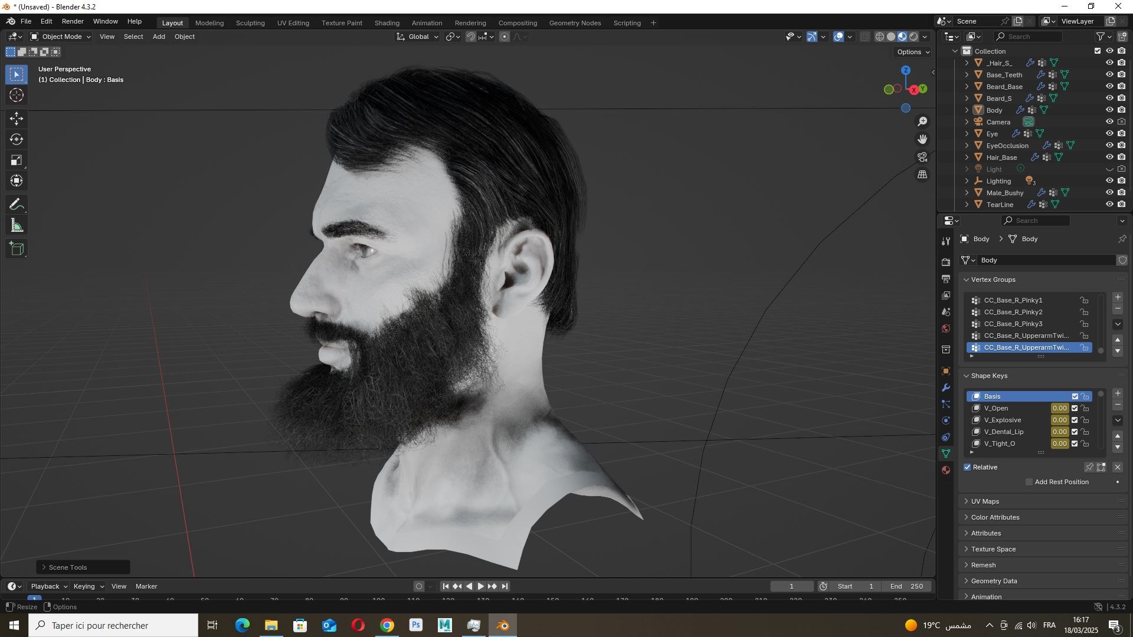Uncheck the Relative shape keys checkbox

tap(968, 467)
